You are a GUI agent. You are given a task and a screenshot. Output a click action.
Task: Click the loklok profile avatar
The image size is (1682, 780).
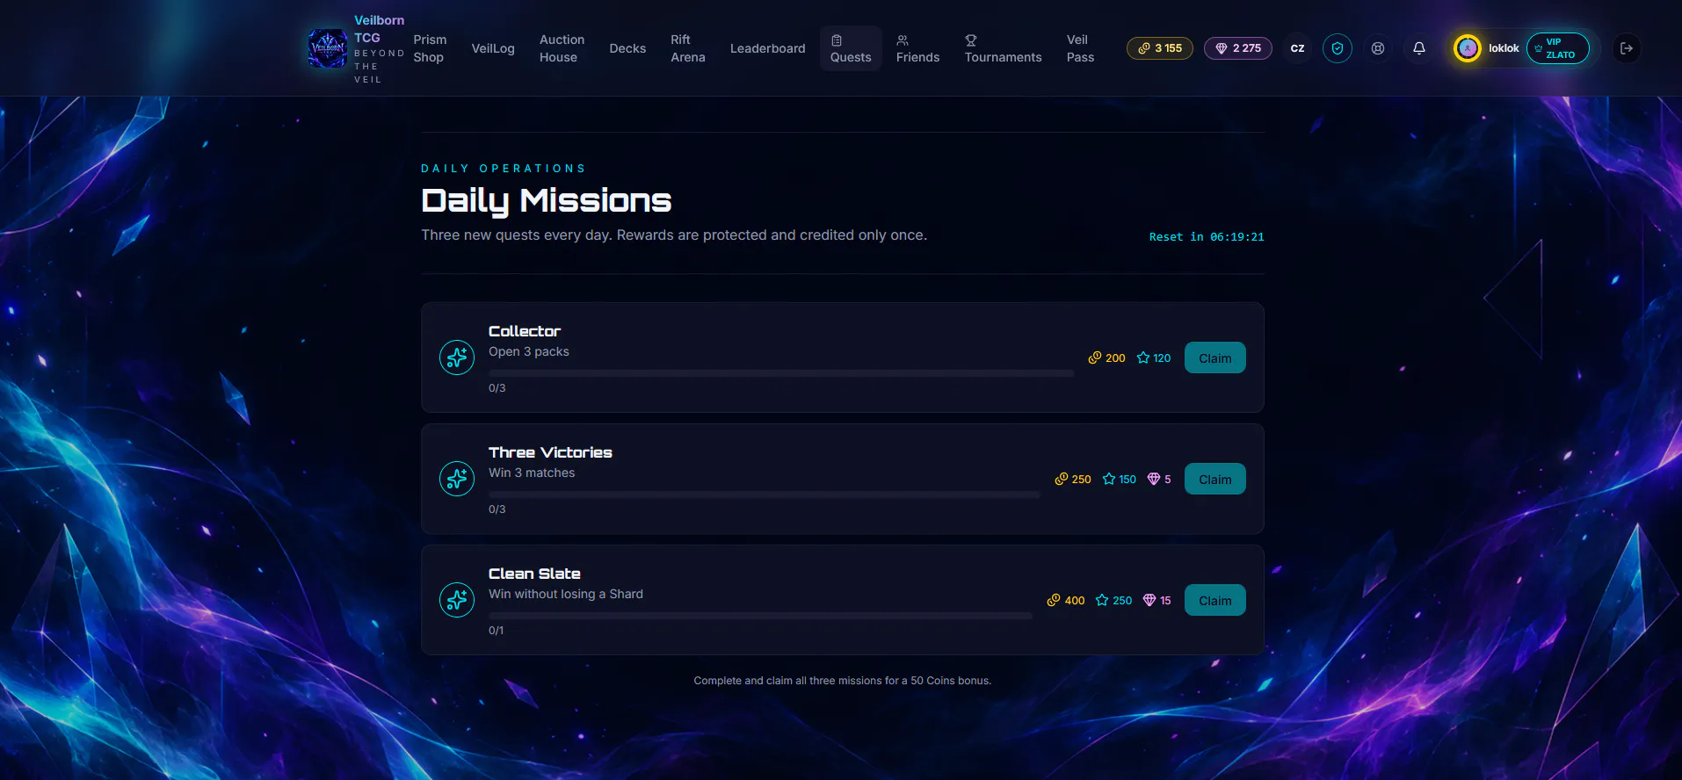pos(1468,48)
